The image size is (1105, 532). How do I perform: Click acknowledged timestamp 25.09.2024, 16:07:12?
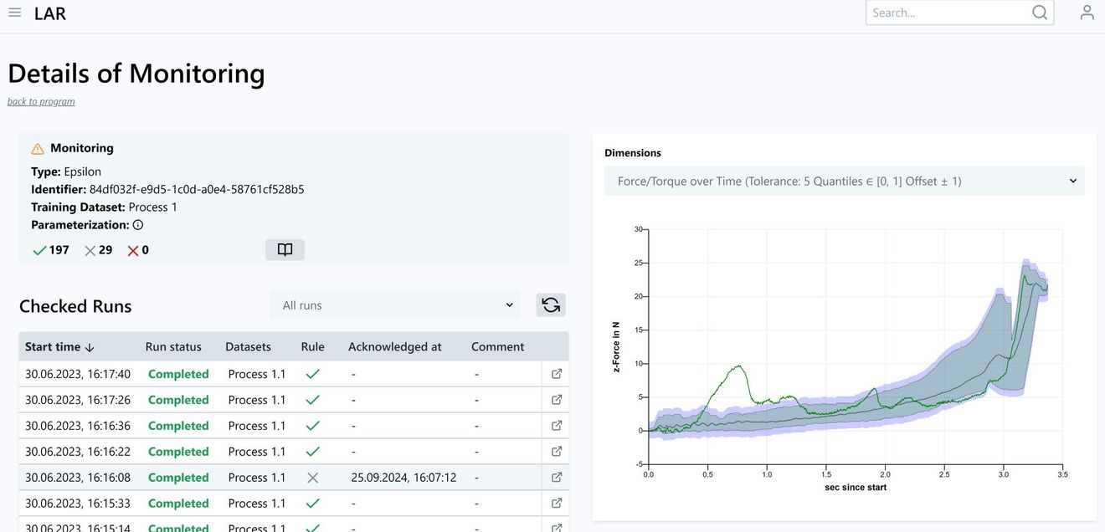click(403, 478)
